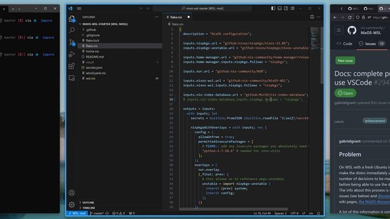This screenshot has width=390, height=219.
Task: Click Spaces: 2 indentation setting
Action: point(280,213)
